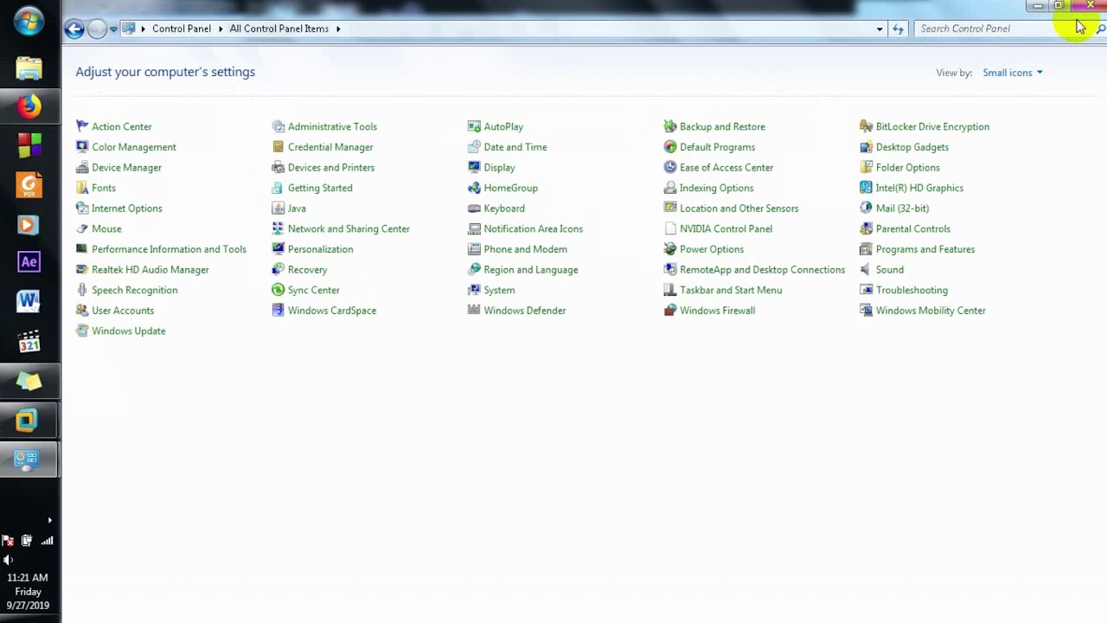Screen dimensions: 1107x623
Task: Open the Device Manager icon
Action: coord(82,167)
